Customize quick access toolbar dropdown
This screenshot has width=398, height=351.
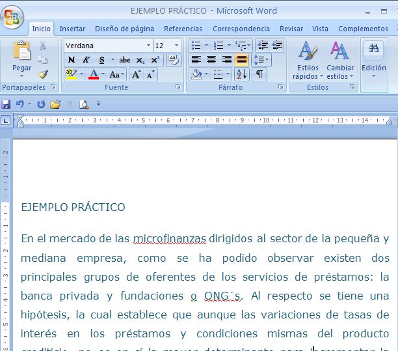pyautogui.click(x=98, y=104)
